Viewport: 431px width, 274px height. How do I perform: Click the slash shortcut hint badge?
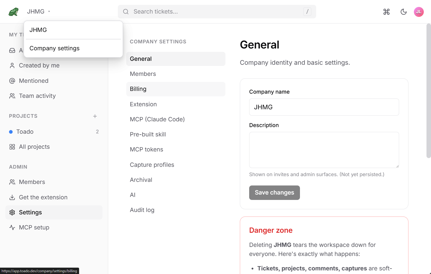point(307,11)
